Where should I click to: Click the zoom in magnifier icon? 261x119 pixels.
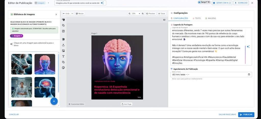pyautogui.click(x=143, y=14)
